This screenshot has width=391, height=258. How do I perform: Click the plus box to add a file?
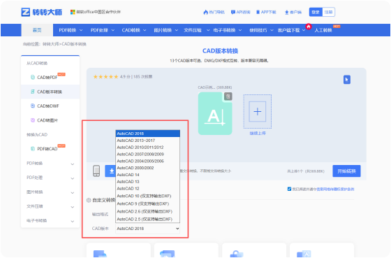[258, 112]
